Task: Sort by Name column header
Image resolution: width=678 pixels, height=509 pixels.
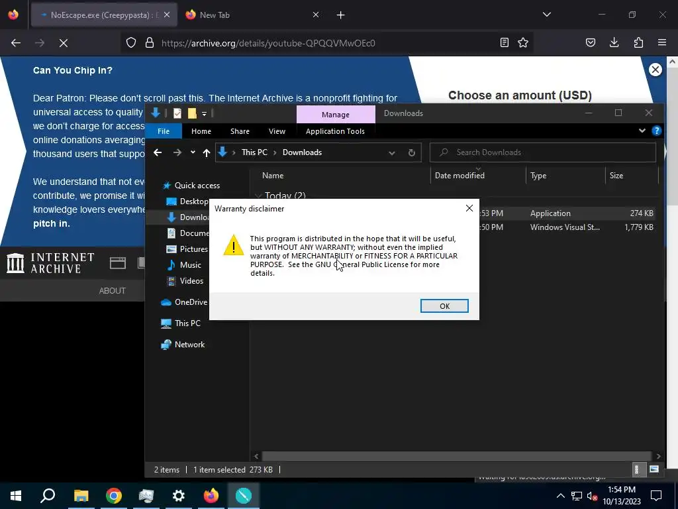Action: point(273,175)
